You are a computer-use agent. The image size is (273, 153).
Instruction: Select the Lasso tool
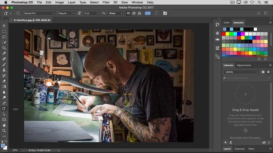pyautogui.click(x=4, y=37)
